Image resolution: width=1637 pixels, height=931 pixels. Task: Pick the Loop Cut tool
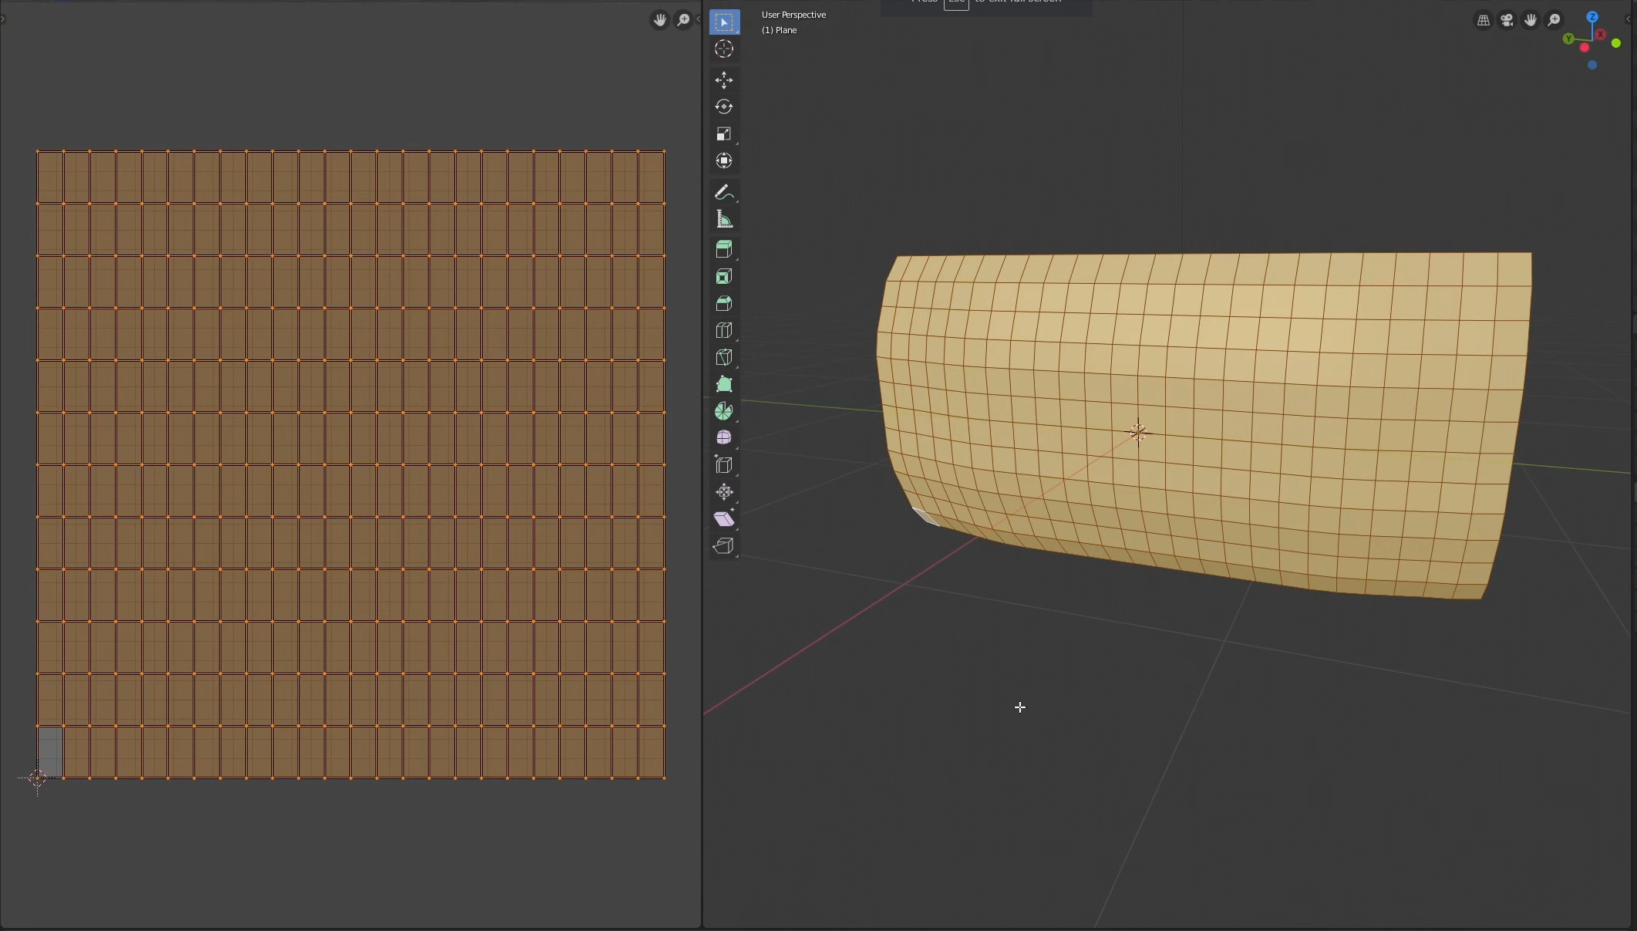pos(724,330)
